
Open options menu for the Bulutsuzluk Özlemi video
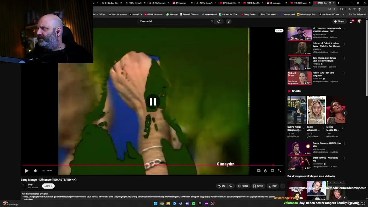tap(344, 44)
